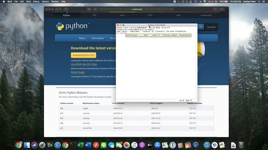The width and height of the screenshot is (268, 150).
Task: Open Maps app in the dock
Action: [x=165, y=145]
